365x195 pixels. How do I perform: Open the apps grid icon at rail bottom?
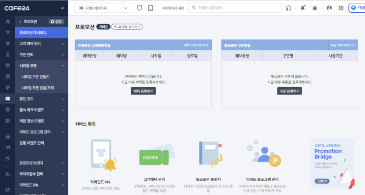click(x=8, y=190)
